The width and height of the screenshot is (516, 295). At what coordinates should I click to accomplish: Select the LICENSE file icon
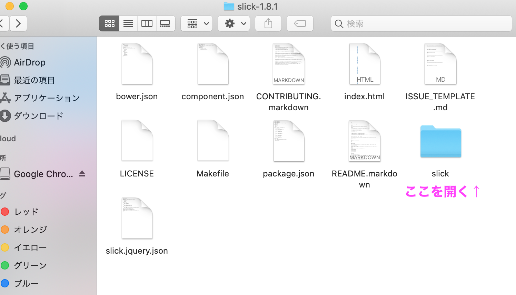137,141
